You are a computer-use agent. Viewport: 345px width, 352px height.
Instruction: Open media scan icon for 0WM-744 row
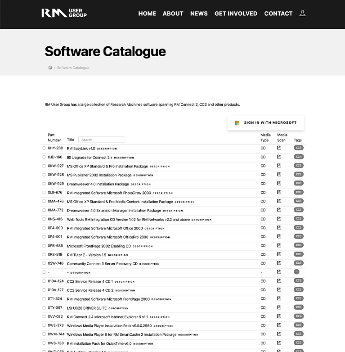(x=279, y=334)
